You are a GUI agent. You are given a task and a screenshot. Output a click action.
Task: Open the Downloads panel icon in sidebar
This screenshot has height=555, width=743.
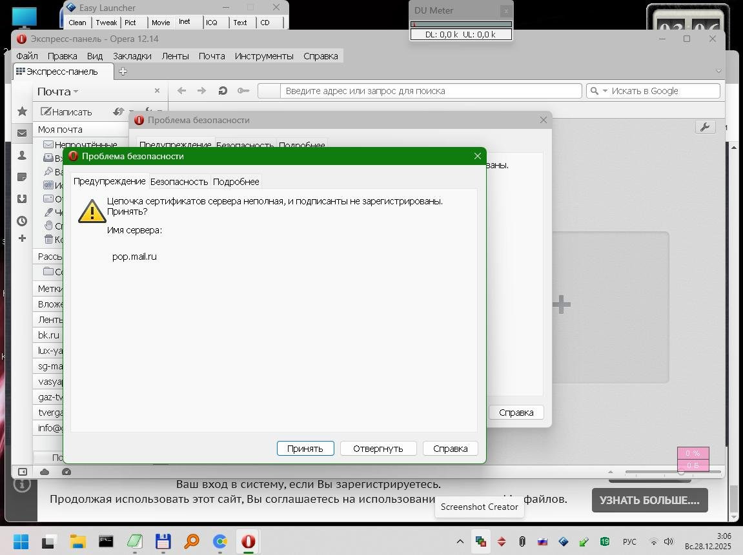point(23,199)
